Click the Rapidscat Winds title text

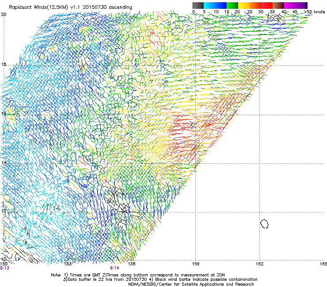[x=70, y=8]
